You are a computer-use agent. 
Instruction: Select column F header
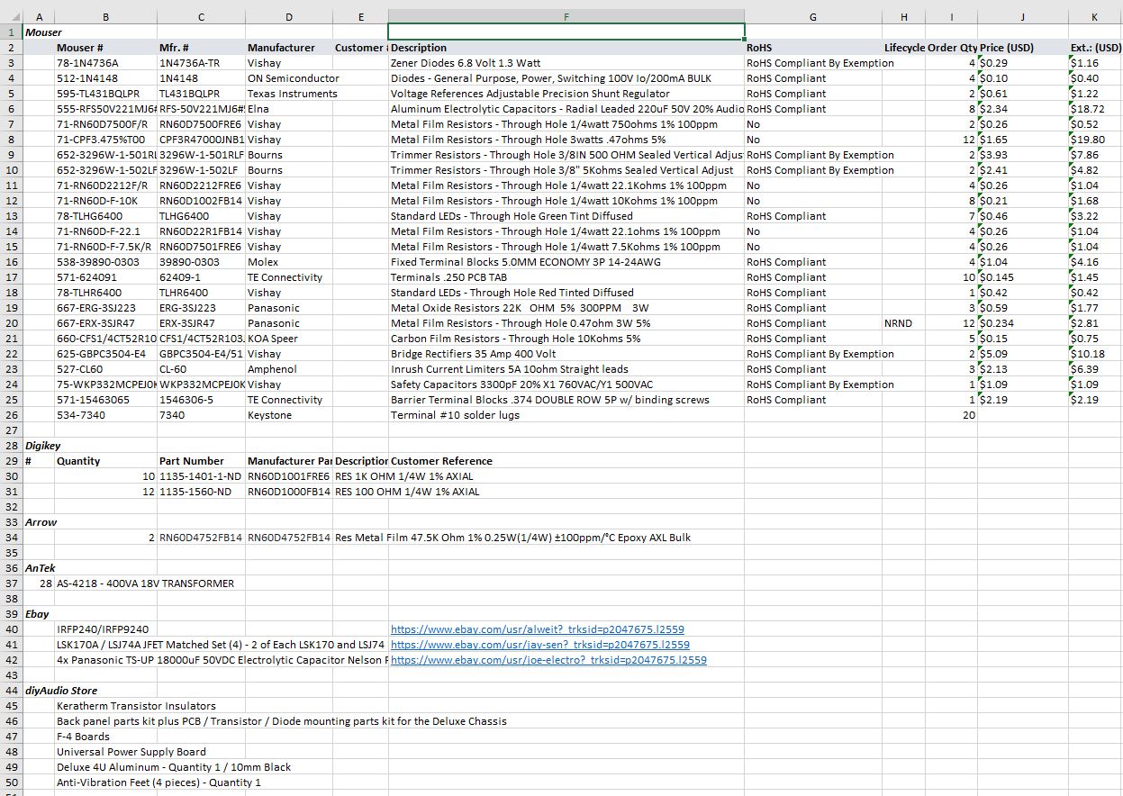(x=566, y=16)
